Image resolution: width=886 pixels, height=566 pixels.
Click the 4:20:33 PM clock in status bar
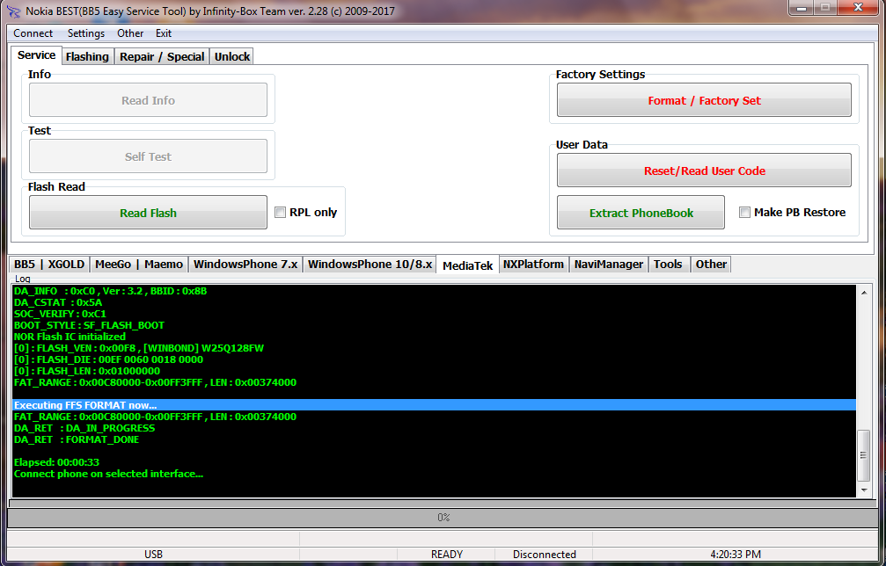[x=736, y=555]
